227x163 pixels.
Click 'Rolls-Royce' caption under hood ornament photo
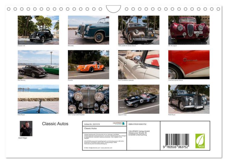tap(21, 115)
